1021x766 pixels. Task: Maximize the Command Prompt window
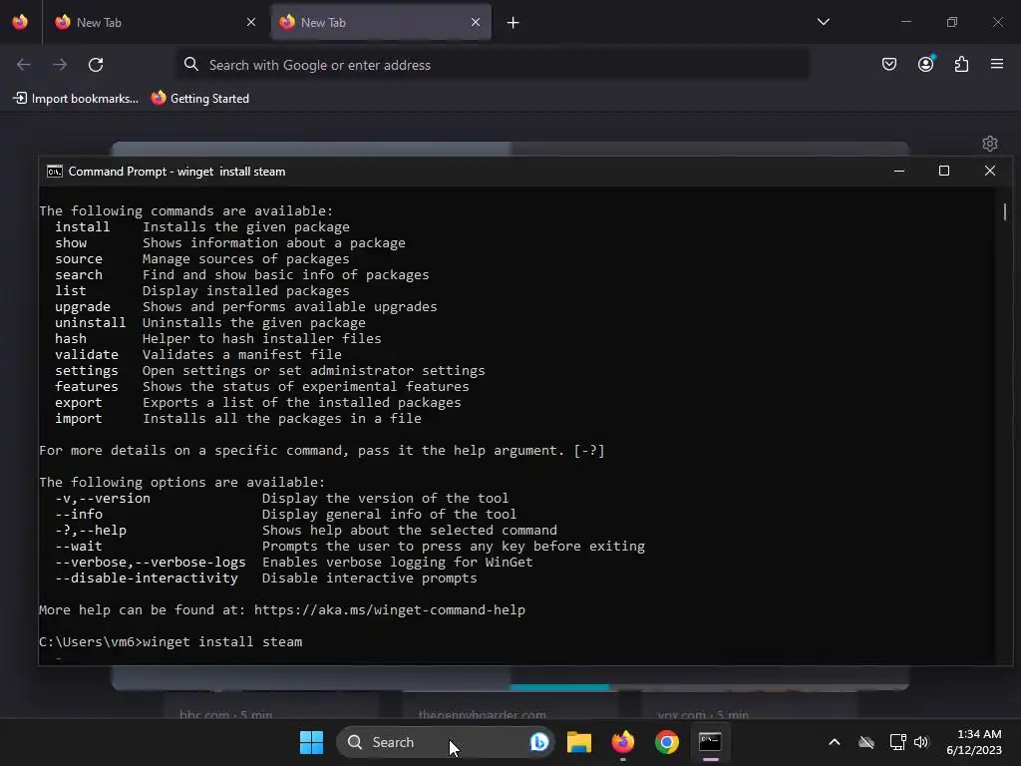(944, 171)
